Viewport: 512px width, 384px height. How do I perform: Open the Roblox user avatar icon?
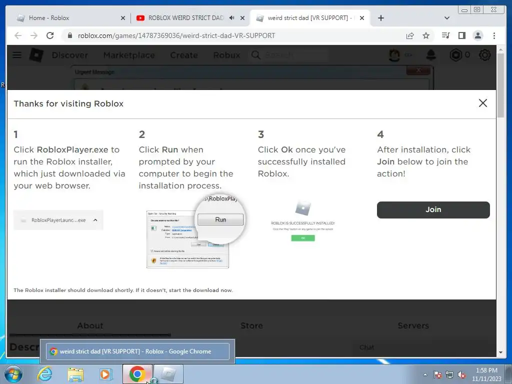(394, 55)
